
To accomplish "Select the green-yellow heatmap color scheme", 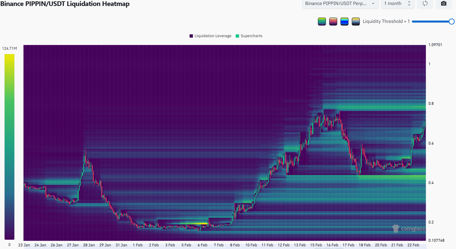I will pos(322,21).
